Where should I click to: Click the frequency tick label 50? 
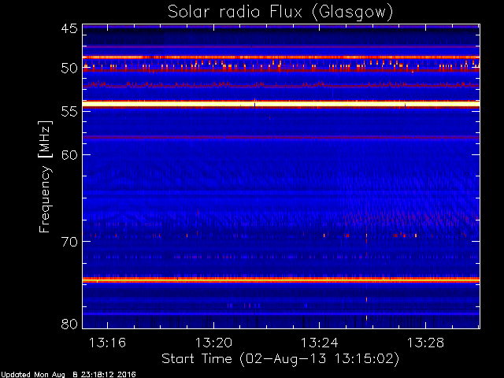(69, 69)
